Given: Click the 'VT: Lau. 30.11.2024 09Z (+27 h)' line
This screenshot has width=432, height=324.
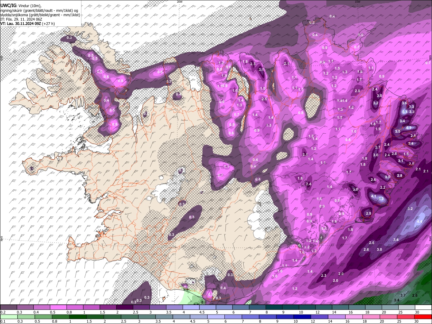Looking at the screenshot, I should point(28,24).
